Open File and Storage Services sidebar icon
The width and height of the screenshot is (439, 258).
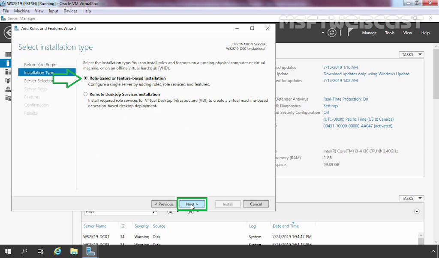8,98
